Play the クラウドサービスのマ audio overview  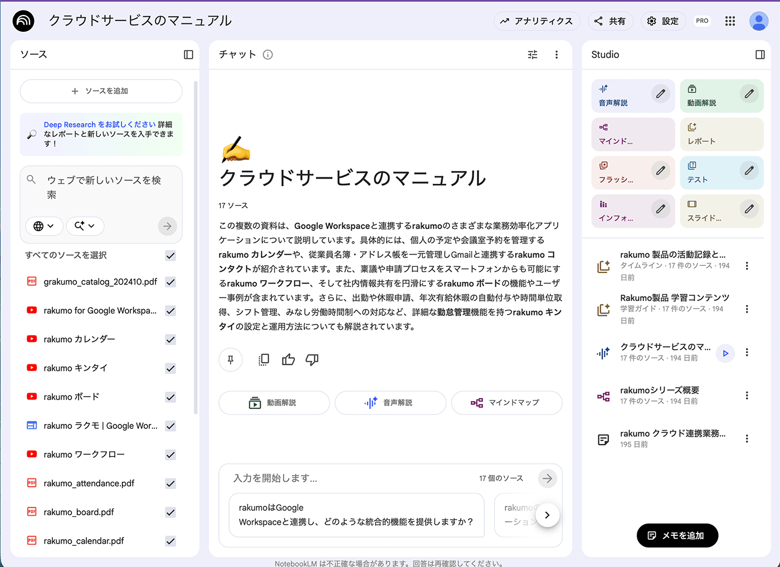pyautogui.click(x=725, y=353)
